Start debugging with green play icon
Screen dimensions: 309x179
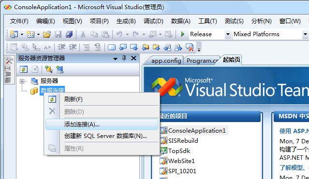point(183,34)
